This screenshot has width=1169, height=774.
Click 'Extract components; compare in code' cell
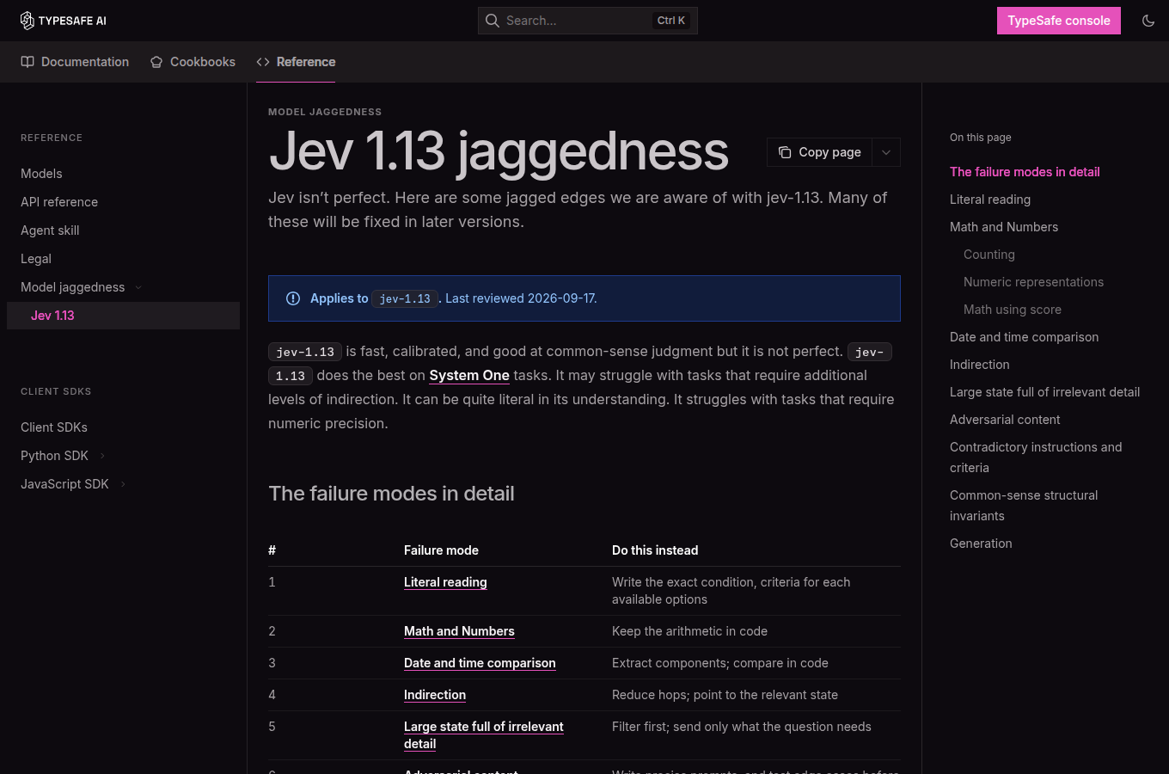[x=720, y=663]
